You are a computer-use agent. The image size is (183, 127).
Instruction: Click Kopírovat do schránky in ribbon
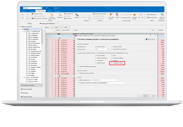[x=100, y=14]
